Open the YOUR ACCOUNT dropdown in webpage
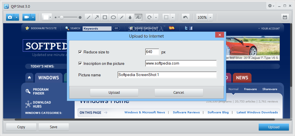295x136 pixels. click(269, 28)
